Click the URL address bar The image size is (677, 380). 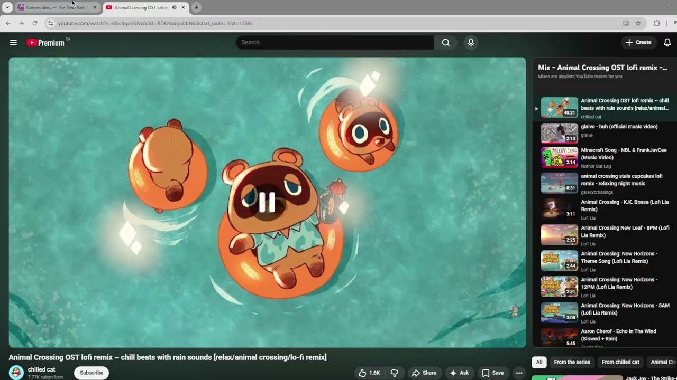click(338, 23)
